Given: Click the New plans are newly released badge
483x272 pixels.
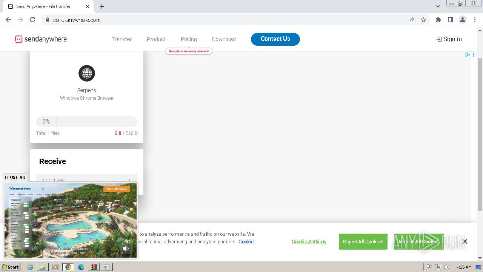Looking at the screenshot, I should pos(189,51).
